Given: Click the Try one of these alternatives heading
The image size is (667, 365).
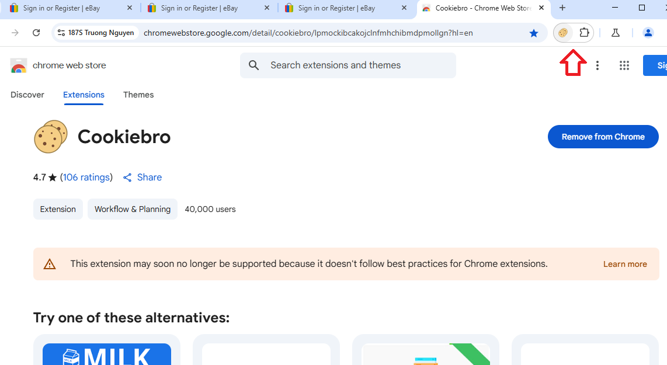Looking at the screenshot, I should click(x=131, y=318).
